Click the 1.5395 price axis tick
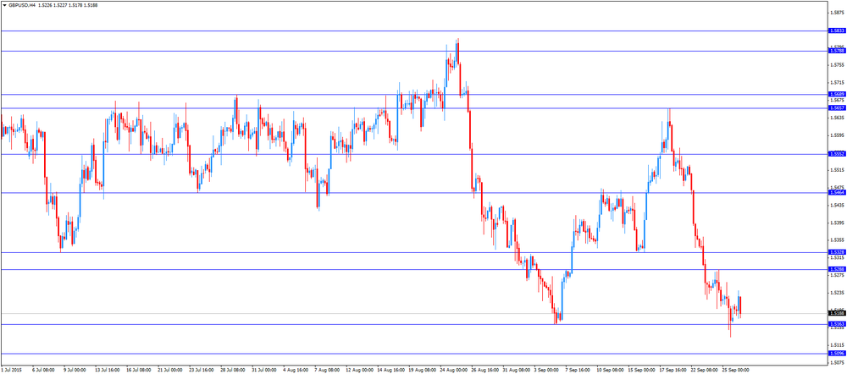This screenshot has width=847, height=374. pyautogui.click(x=838, y=223)
